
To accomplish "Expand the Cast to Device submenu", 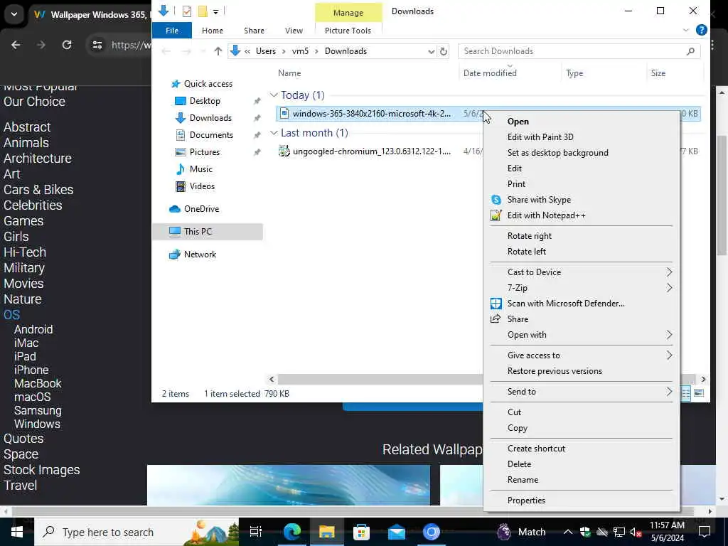I will [x=669, y=272].
